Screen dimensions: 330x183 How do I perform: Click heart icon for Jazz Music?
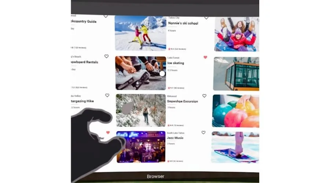click(x=203, y=132)
